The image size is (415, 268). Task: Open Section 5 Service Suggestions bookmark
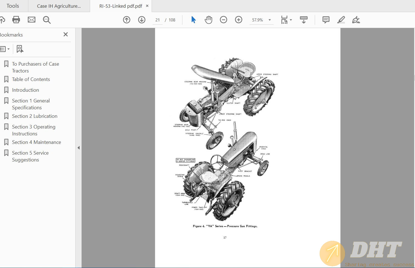(x=30, y=156)
